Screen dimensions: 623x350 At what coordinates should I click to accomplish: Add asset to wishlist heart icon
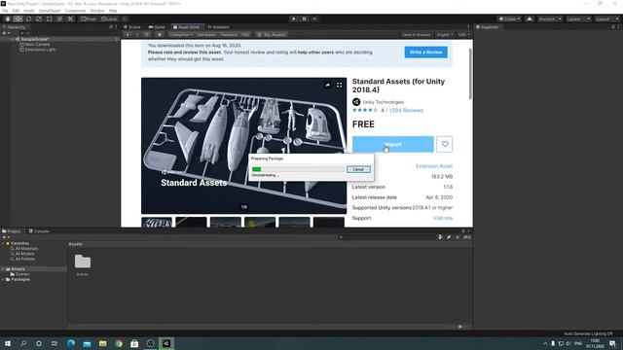point(445,144)
